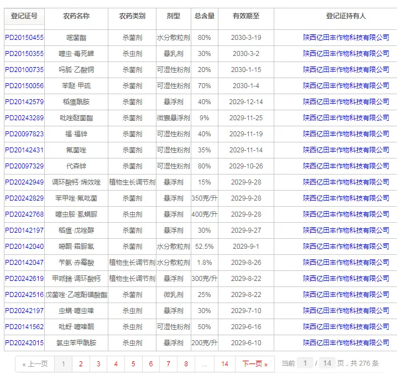
Task: Click holder link in the 代森锌 row
Action: tap(346, 166)
